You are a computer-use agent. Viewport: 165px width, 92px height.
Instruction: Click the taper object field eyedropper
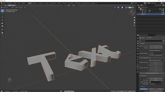pyautogui.click(x=162, y=82)
